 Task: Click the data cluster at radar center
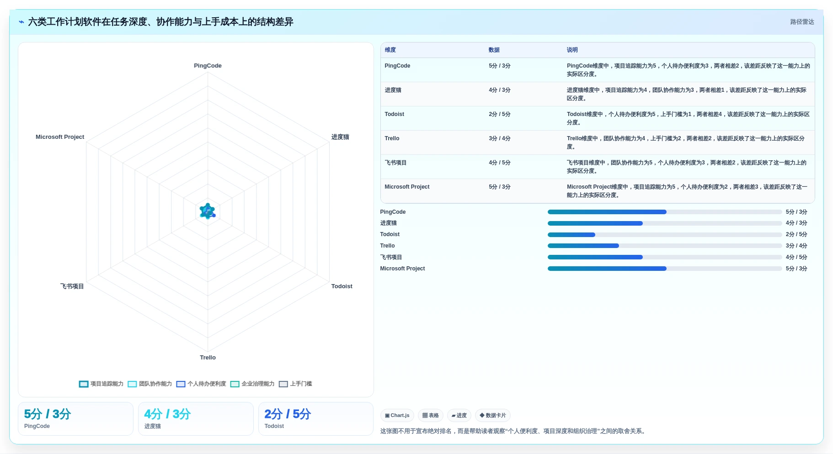(208, 211)
